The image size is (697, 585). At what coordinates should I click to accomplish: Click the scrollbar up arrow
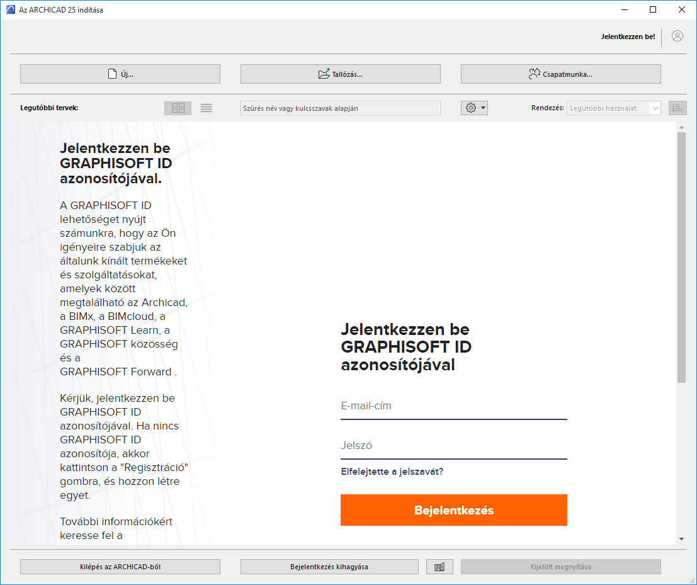pos(681,128)
